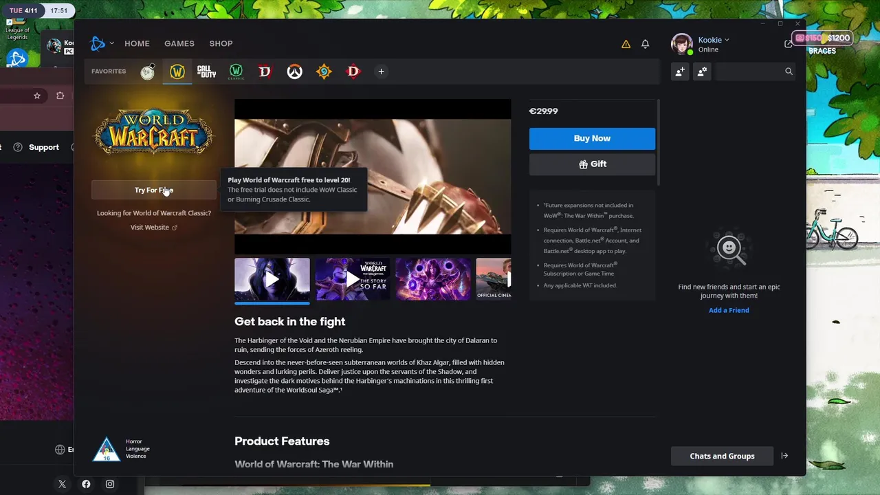
Task: Select the Diablo IV favorite icon
Action: [265, 71]
